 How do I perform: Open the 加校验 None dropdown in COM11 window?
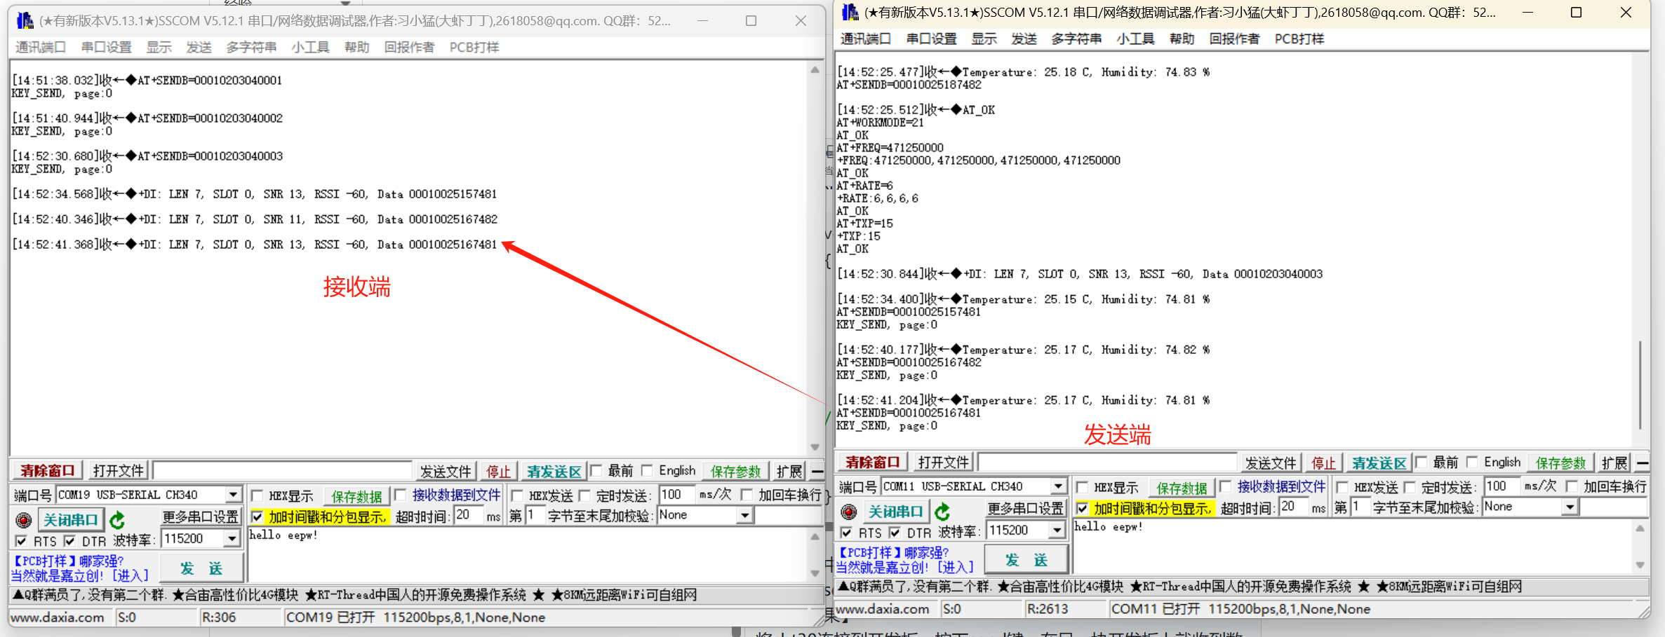(1570, 507)
